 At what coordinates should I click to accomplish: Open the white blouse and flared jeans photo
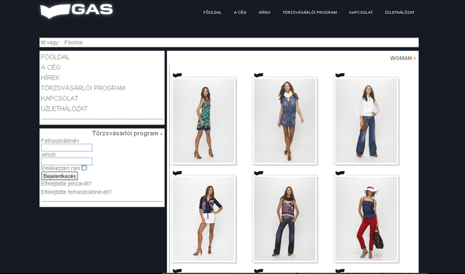(x=366, y=120)
